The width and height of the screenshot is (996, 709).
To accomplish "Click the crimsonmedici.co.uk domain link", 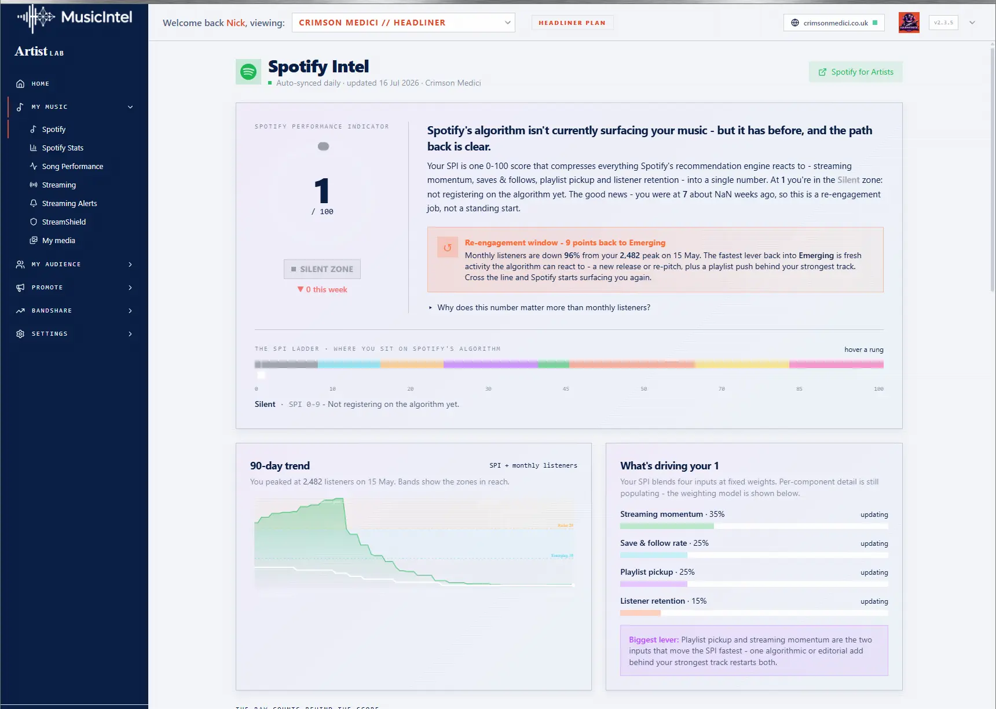I will [834, 23].
